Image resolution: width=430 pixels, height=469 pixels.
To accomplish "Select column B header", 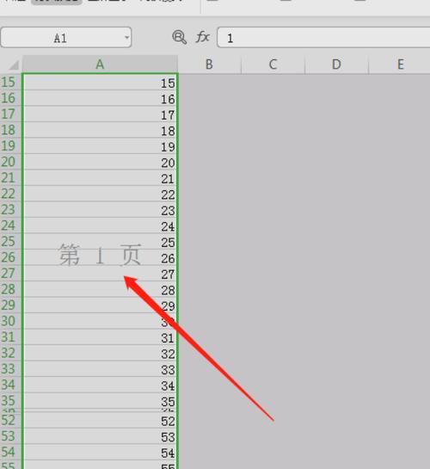I will tap(210, 65).
